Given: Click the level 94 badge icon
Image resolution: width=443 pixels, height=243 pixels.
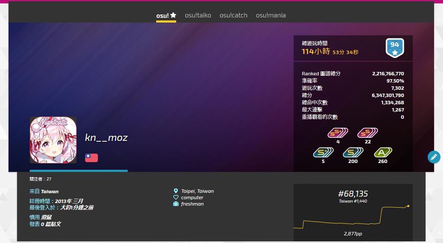Looking at the screenshot, I should coord(394,48).
